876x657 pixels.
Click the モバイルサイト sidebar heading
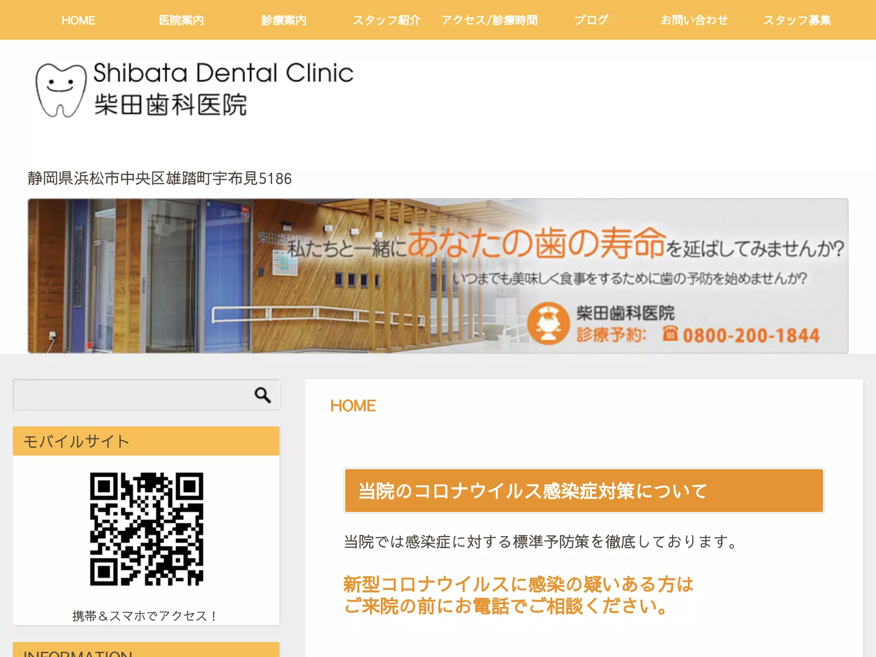[x=146, y=441]
